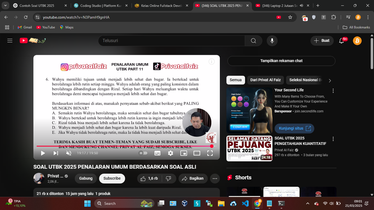Open YouTube notifications bell
Image resolution: width=374 pixels, height=210 pixels.
pyautogui.click(x=341, y=41)
